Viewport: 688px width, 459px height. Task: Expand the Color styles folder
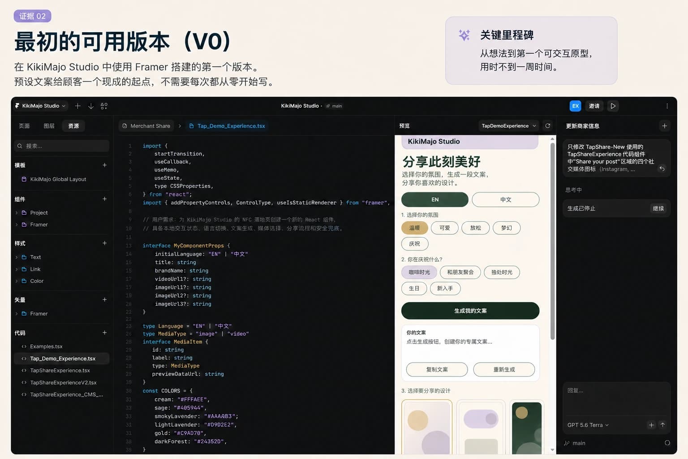tap(17, 281)
